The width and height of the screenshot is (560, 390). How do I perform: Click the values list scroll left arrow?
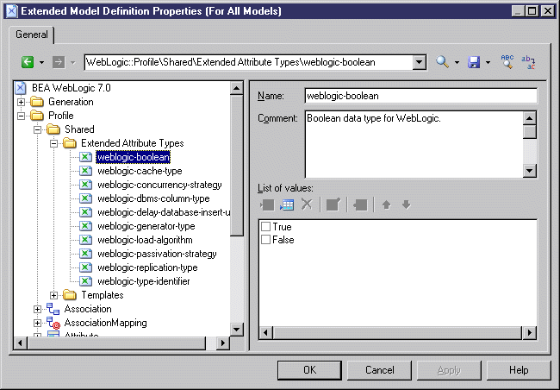click(x=265, y=333)
